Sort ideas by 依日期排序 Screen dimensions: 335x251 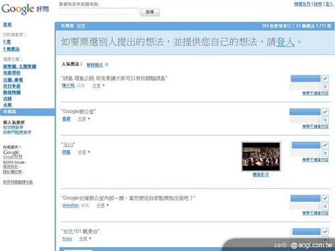(13, 127)
